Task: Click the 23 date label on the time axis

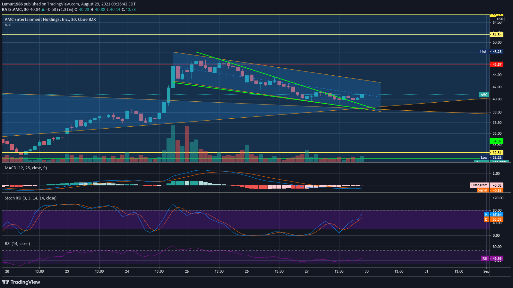Action: click(67, 271)
